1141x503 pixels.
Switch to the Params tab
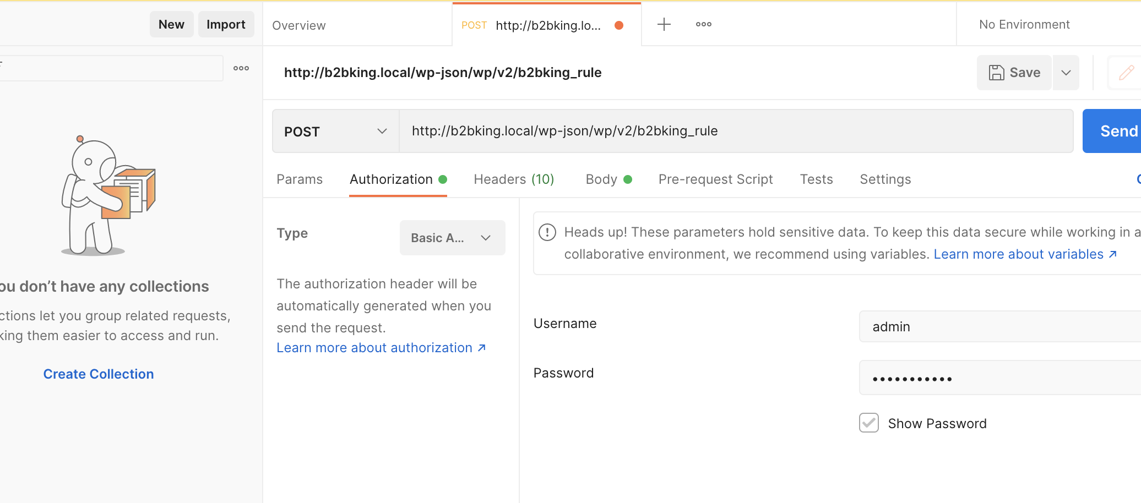[300, 179]
